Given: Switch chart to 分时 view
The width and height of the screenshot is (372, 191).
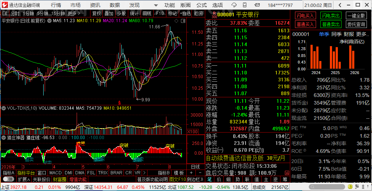Looking at the screenshot, I should pos(15,14).
